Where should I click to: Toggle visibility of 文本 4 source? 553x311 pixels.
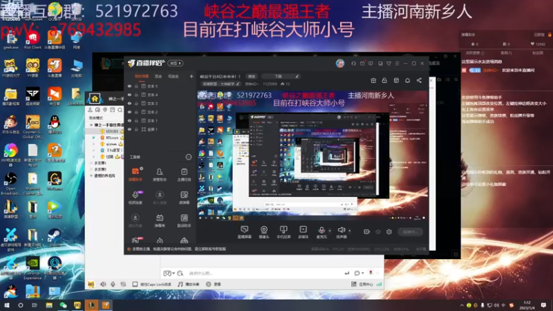(x=129, y=95)
